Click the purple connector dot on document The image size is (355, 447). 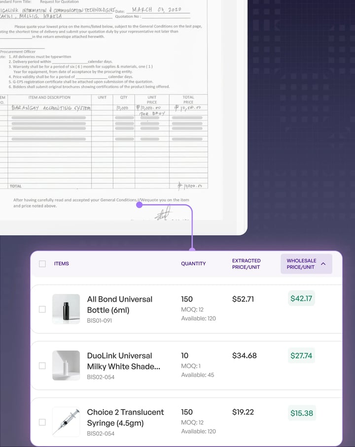139,205
